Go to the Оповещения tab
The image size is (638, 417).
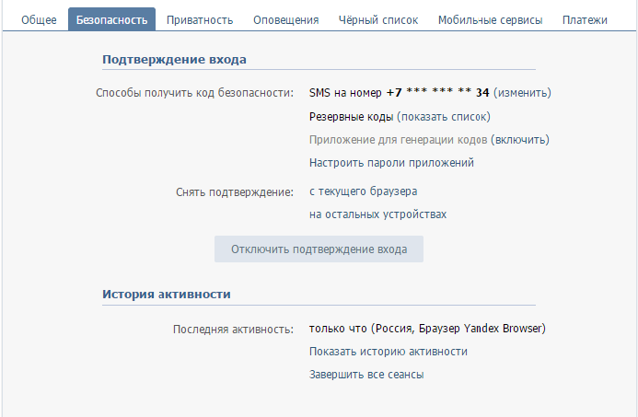pos(285,20)
